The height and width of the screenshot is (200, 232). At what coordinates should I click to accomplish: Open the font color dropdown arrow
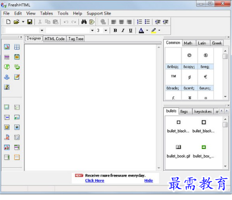(147, 30)
